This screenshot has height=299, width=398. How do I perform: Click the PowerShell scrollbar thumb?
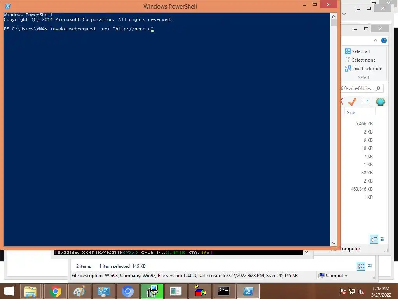(x=333, y=23)
